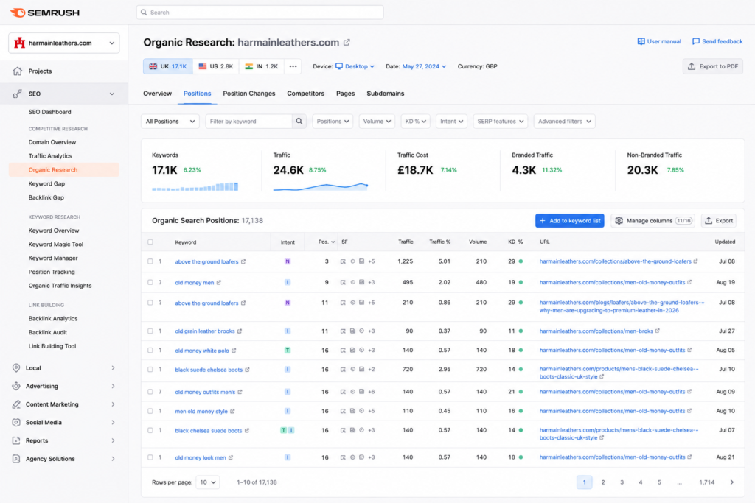Check the 'men old money style' row checkbox
The height and width of the screenshot is (503, 755).
(150, 411)
